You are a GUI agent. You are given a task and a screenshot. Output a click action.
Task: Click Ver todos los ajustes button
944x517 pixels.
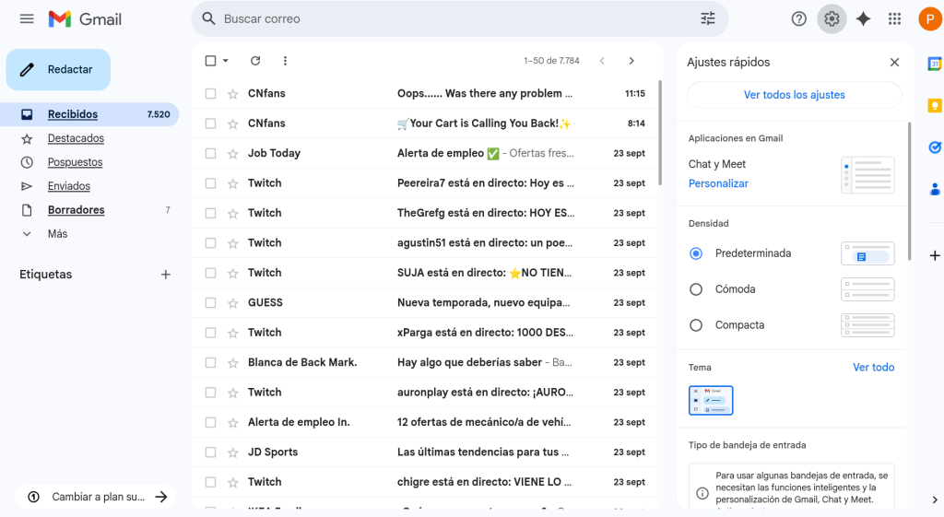794,95
